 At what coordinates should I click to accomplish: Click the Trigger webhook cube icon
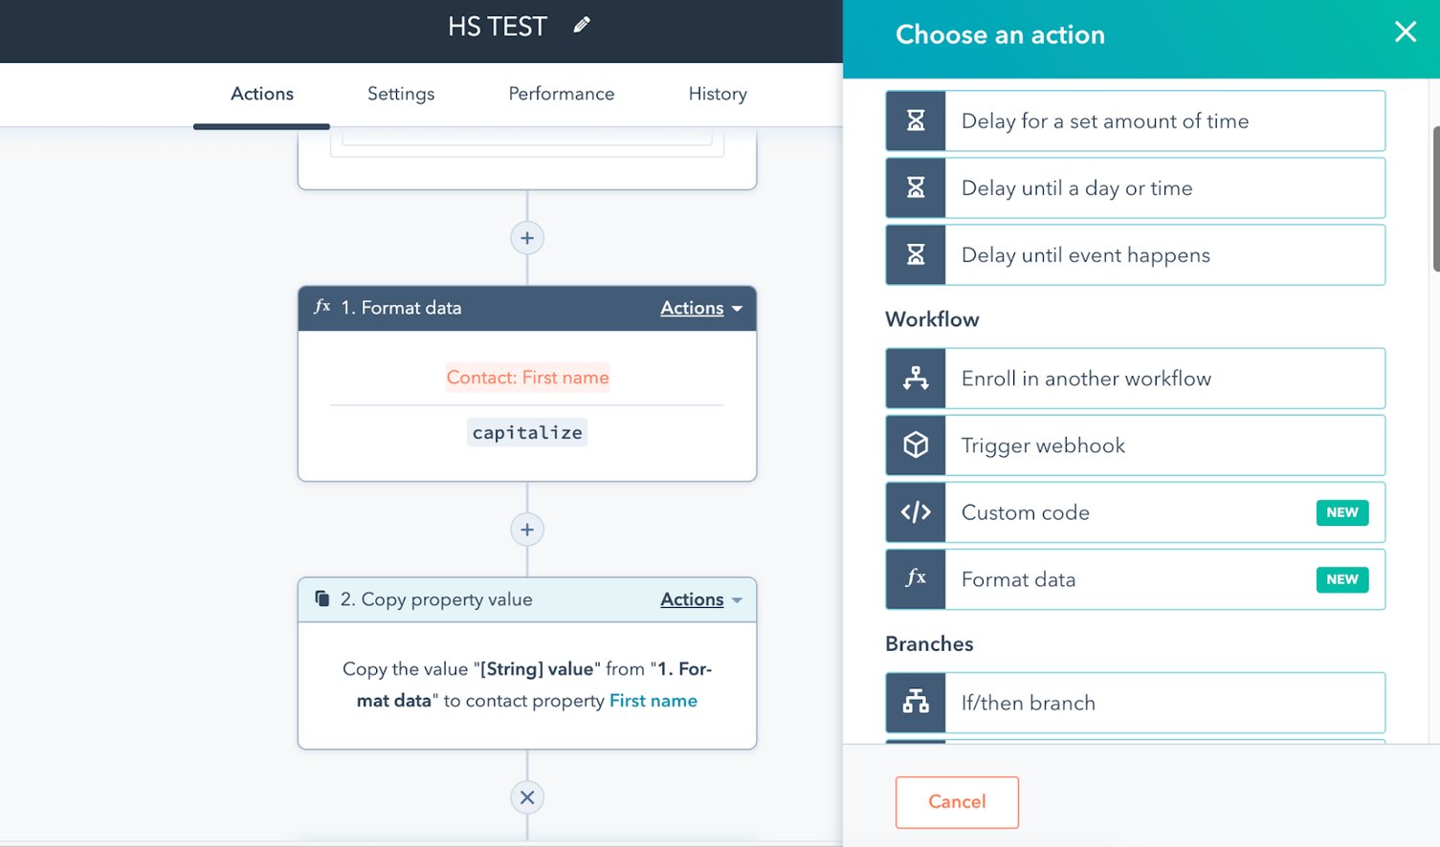(x=916, y=445)
